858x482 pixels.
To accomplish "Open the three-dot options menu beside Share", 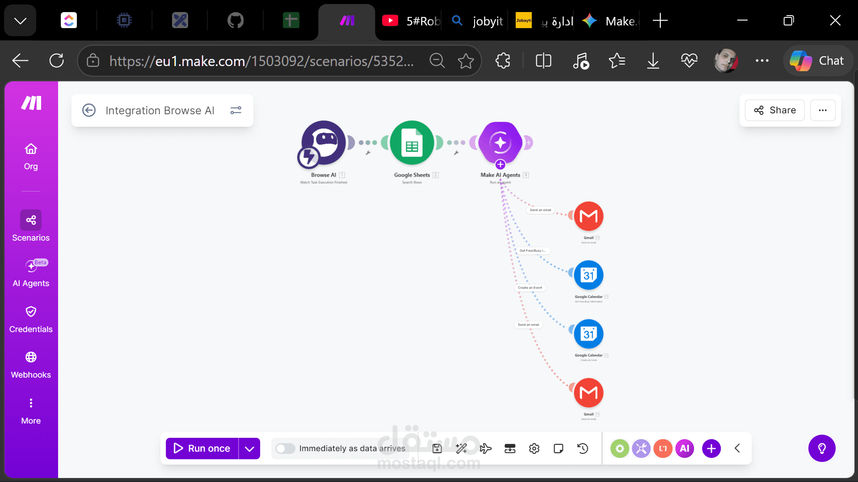I will point(823,110).
